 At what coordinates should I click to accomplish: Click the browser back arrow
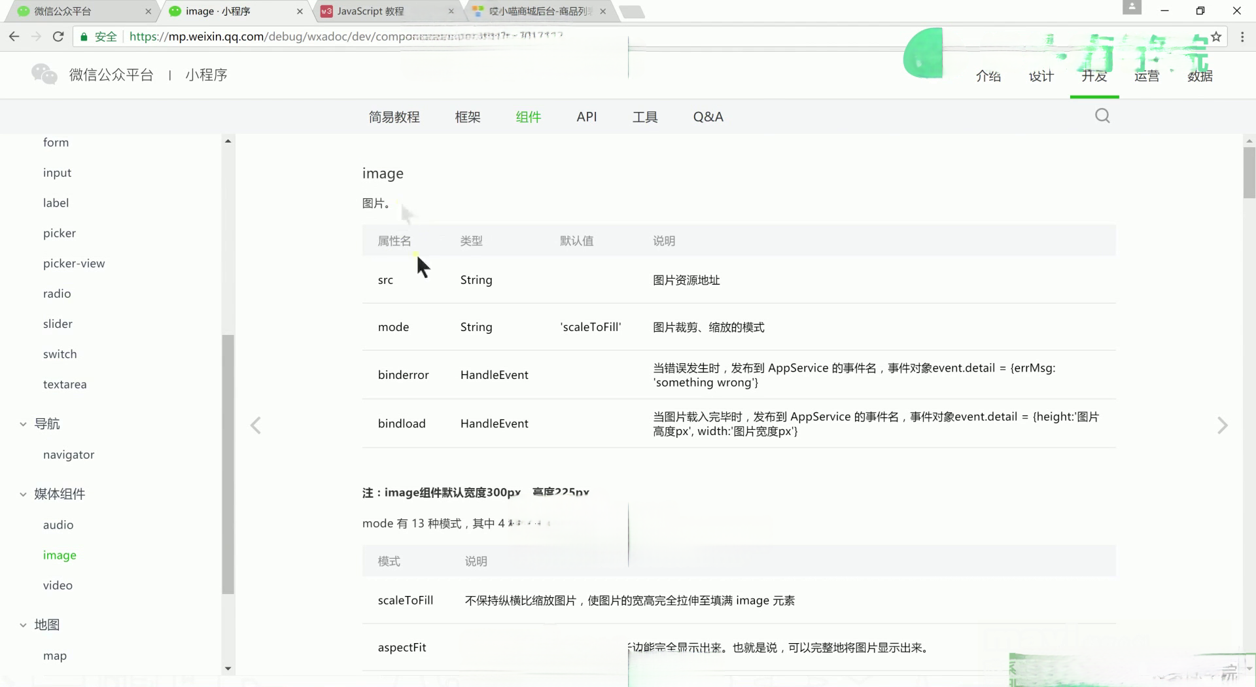tap(14, 37)
